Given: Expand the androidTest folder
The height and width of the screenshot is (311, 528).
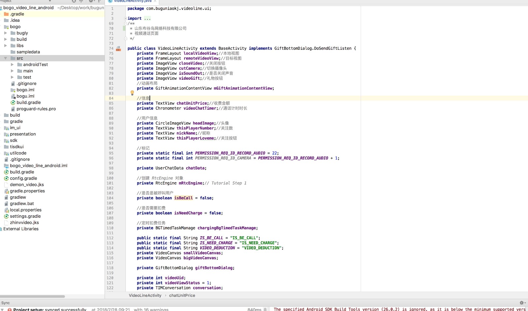Looking at the screenshot, I should point(12,65).
